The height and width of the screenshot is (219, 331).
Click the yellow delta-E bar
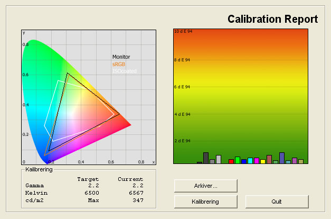pos(263,161)
